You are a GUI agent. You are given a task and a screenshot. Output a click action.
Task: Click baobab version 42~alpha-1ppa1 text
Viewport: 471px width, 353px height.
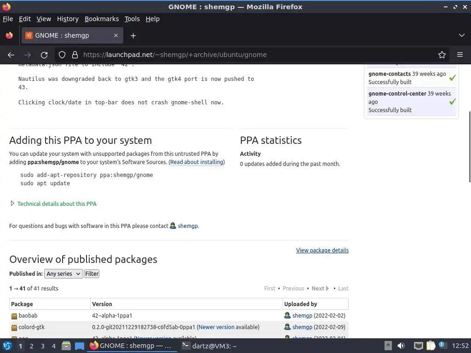coord(112,315)
